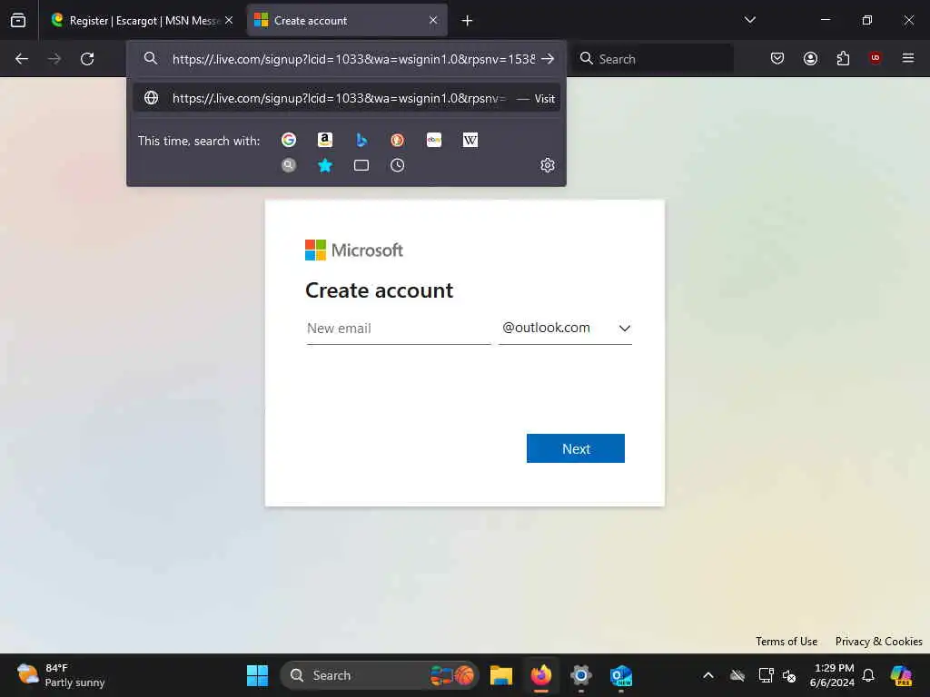
Task: Open Extensions puzzle icon
Action: [843, 58]
